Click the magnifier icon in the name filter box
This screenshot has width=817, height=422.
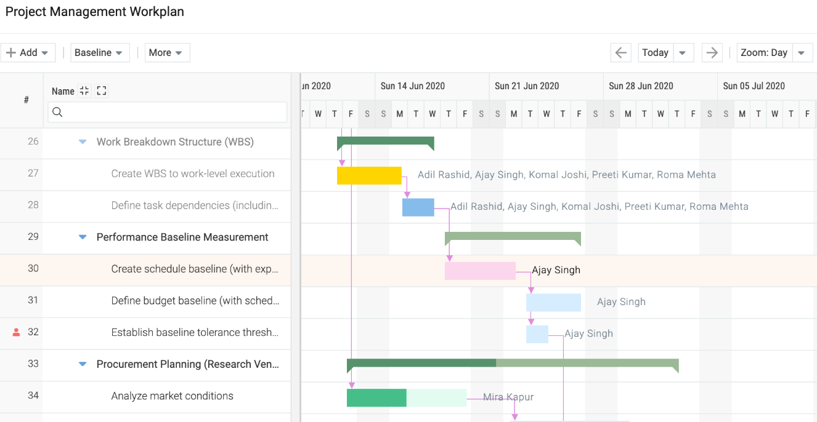59,112
